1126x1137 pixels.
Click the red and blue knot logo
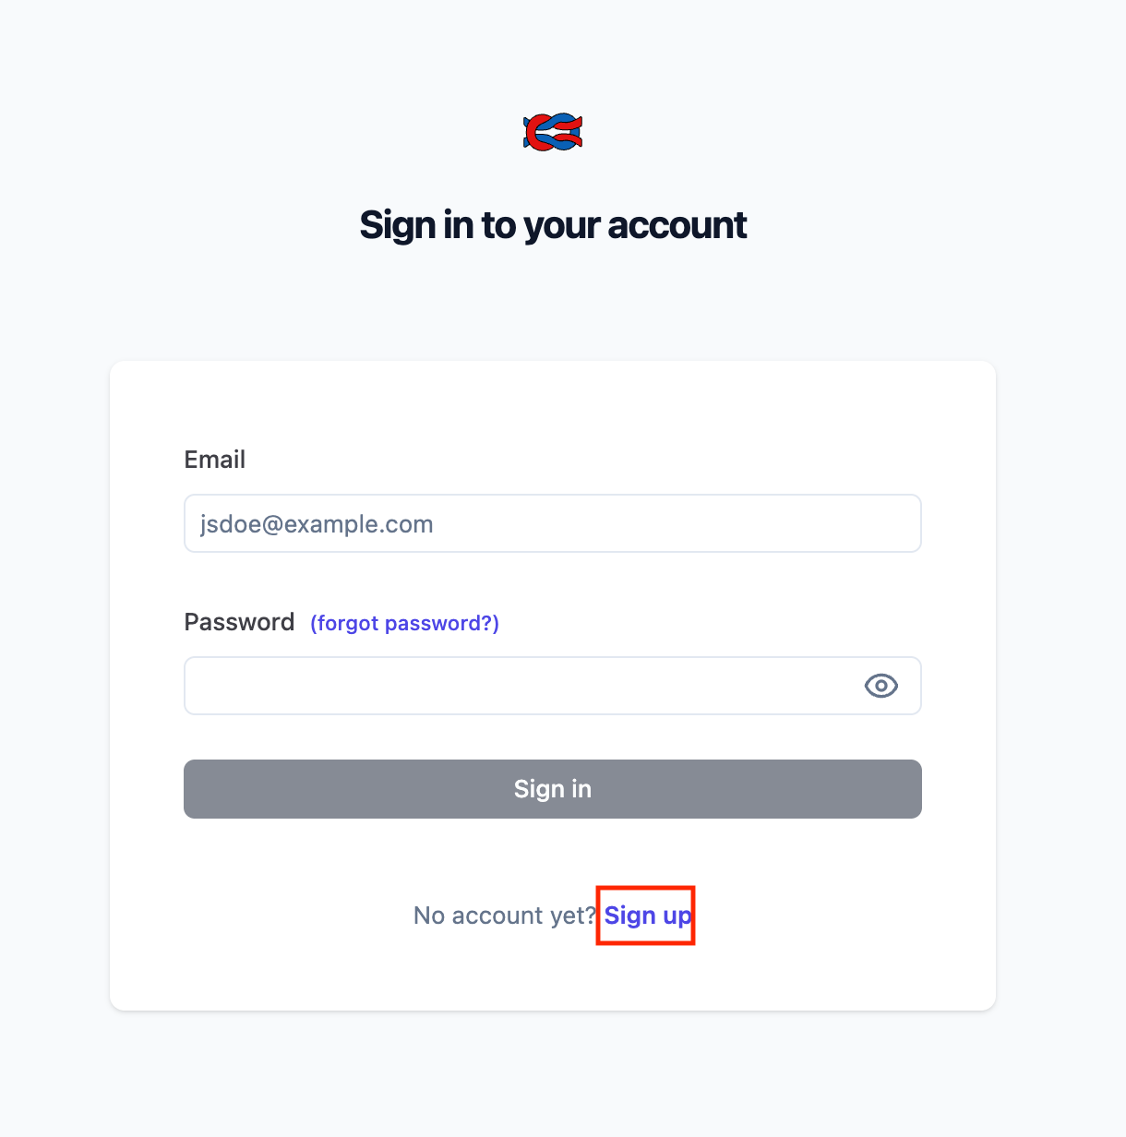[553, 133]
